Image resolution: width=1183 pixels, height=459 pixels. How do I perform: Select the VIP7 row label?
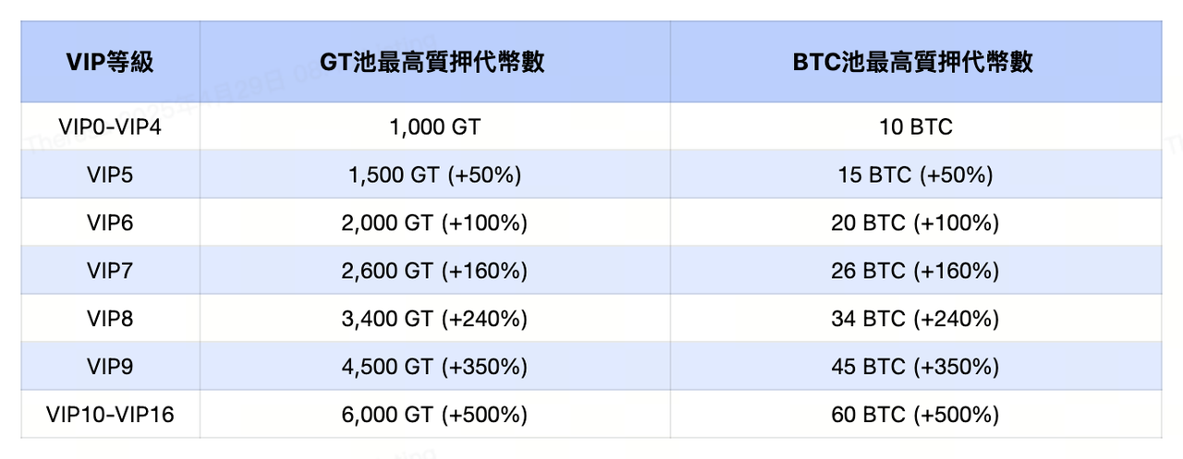pos(110,271)
